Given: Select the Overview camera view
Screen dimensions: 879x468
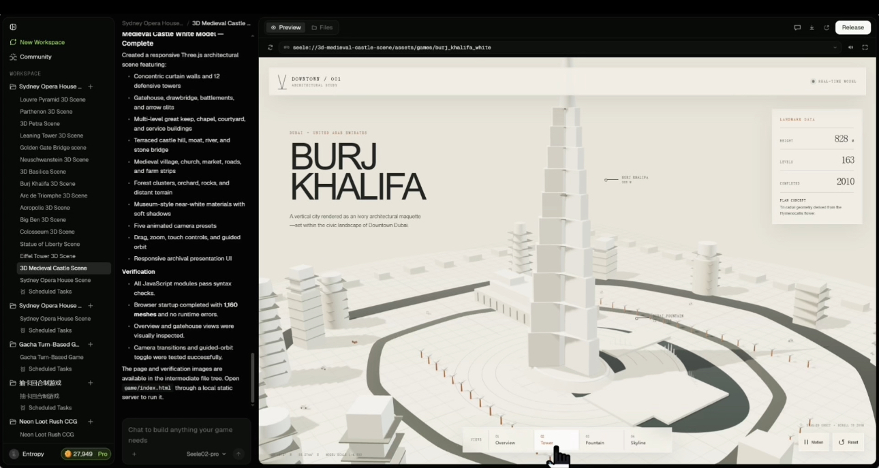Looking at the screenshot, I should click(511, 439).
